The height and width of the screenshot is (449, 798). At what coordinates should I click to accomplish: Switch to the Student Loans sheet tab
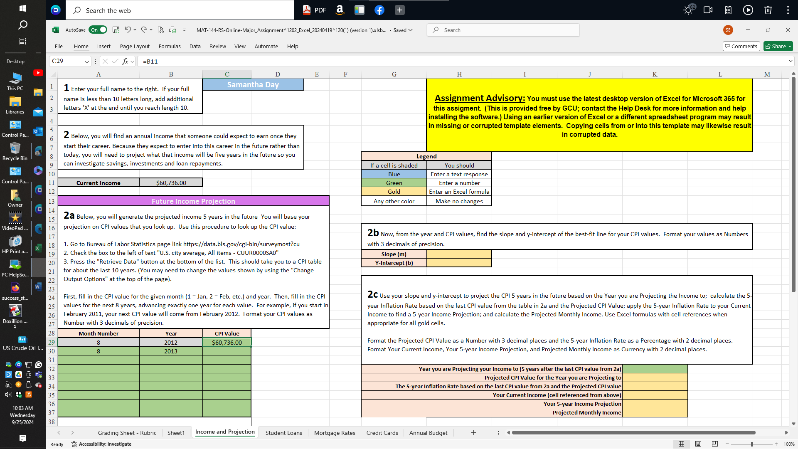pyautogui.click(x=283, y=433)
